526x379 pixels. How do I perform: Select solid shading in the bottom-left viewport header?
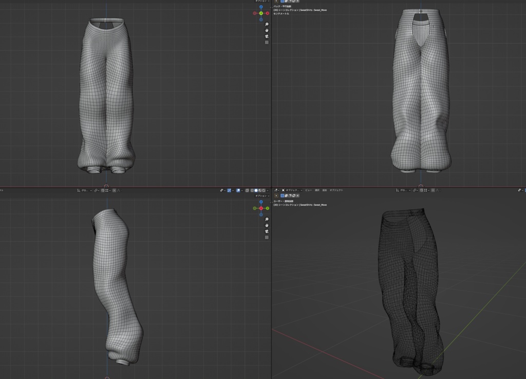pyautogui.click(x=256, y=190)
